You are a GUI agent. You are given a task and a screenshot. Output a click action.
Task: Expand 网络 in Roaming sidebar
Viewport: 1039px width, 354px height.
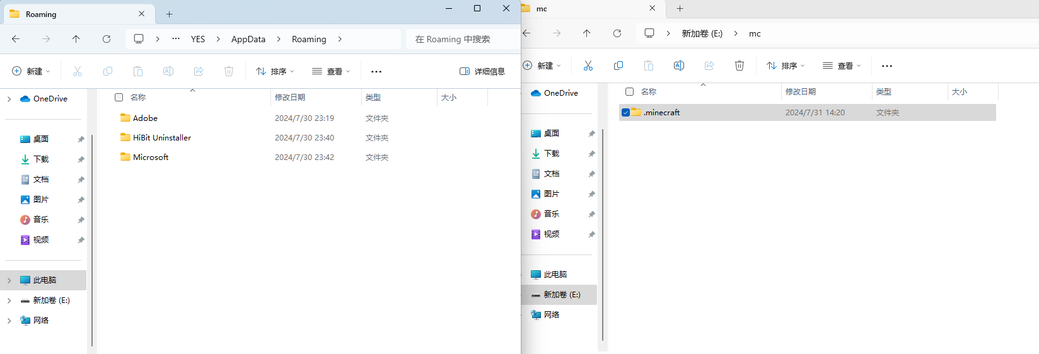tap(9, 321)
